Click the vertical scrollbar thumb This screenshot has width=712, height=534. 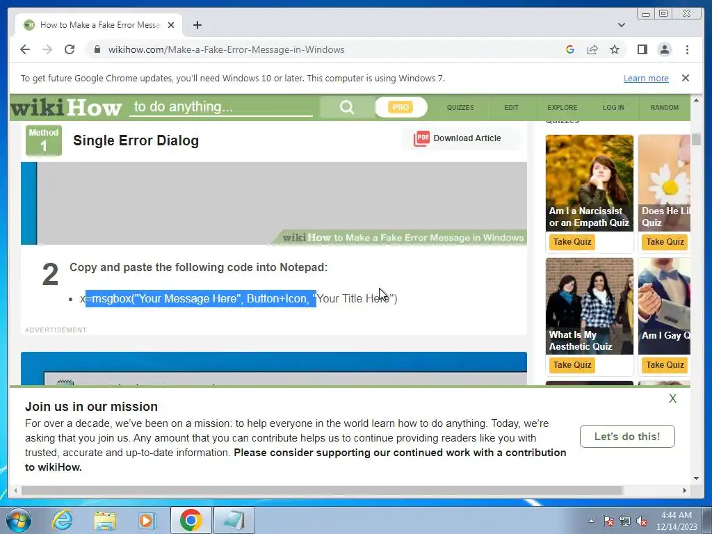697,139
